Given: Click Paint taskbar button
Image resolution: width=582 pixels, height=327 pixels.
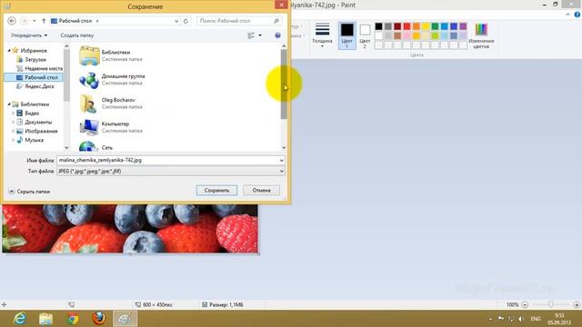Looking at the screenshot, I should pos(125,319).
